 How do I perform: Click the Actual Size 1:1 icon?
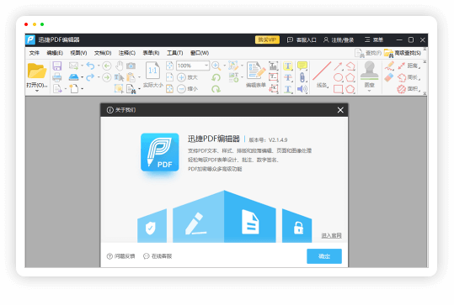(153, 71)
